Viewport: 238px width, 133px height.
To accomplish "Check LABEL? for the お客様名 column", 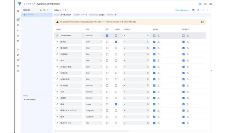I will 116,54.
